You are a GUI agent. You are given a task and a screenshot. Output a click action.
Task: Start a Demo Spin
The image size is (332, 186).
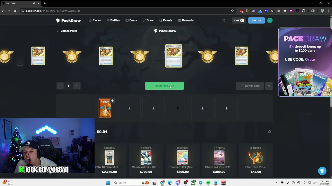pos(250,86)
